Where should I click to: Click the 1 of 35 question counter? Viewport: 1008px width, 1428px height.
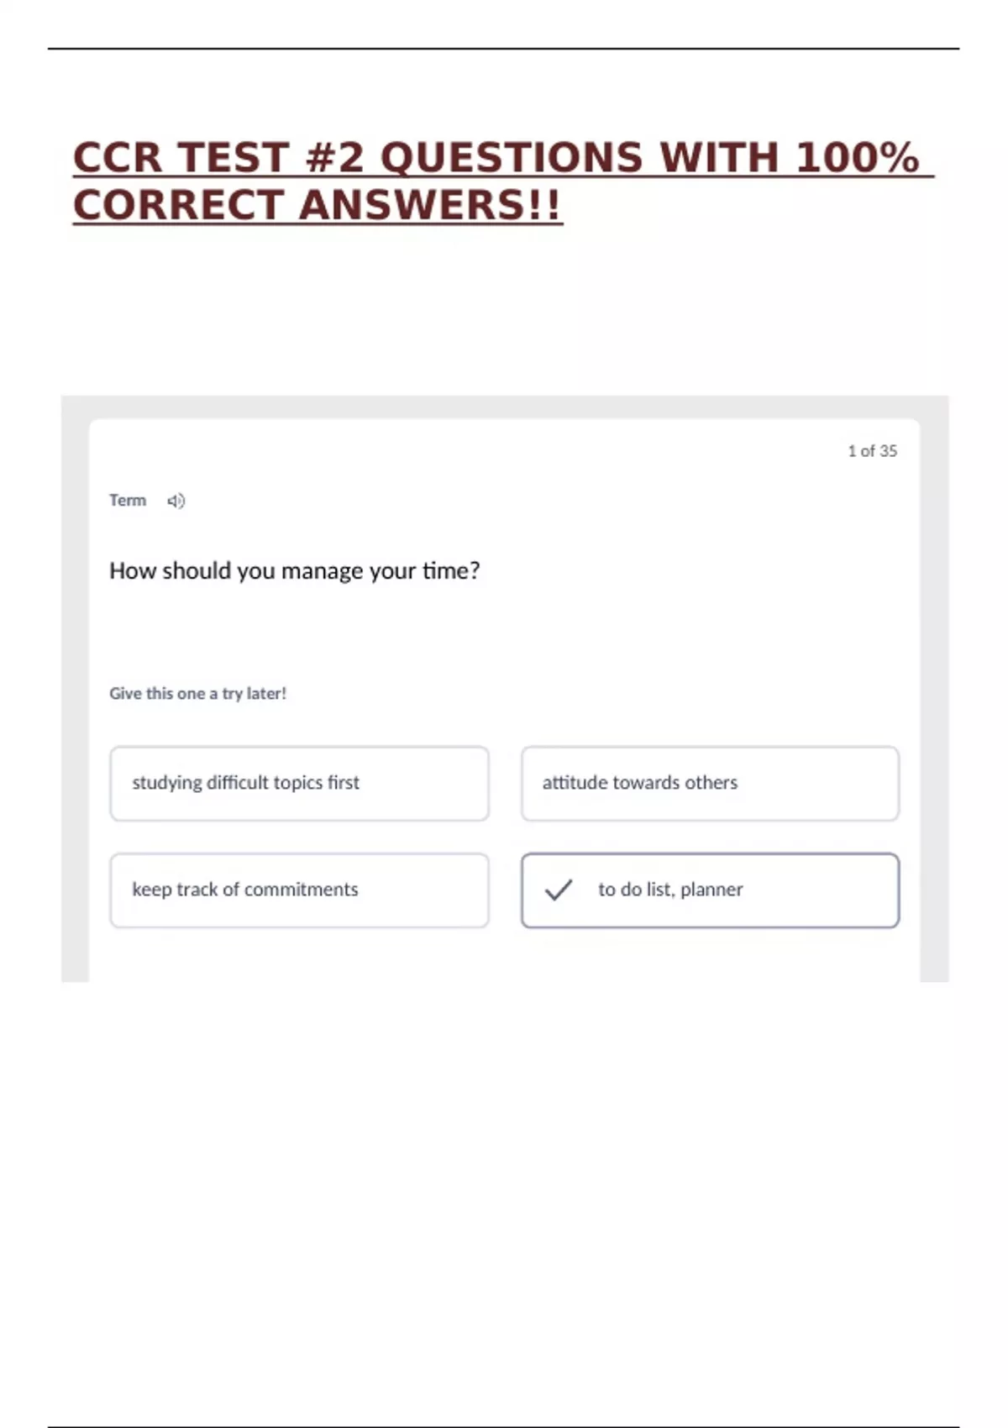coord(872,451)
